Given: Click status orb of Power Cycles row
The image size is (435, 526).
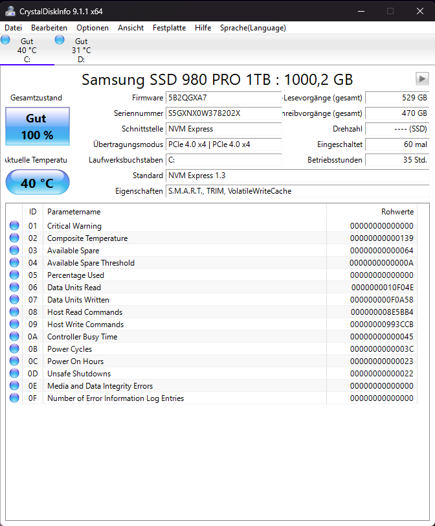Looking at the screenshot, I should (14, 349).
